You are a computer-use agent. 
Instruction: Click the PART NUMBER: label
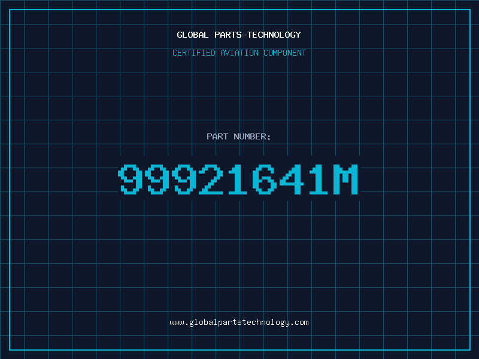pyautogui.click(x=239, y=136)
